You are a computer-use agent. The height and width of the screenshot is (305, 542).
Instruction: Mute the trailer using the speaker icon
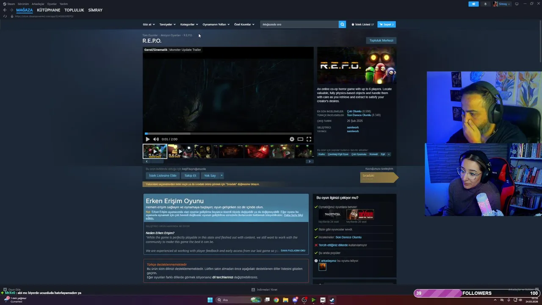tap(156, 139)
